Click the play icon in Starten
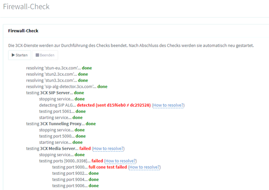The width and height of the screenshot is (269, 190). [x=13, y=55]
